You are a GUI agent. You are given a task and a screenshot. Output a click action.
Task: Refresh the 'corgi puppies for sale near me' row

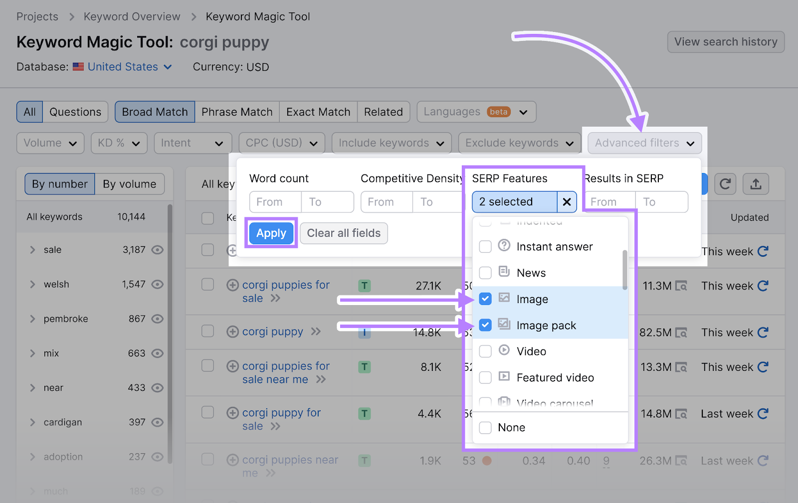[763, 367]
